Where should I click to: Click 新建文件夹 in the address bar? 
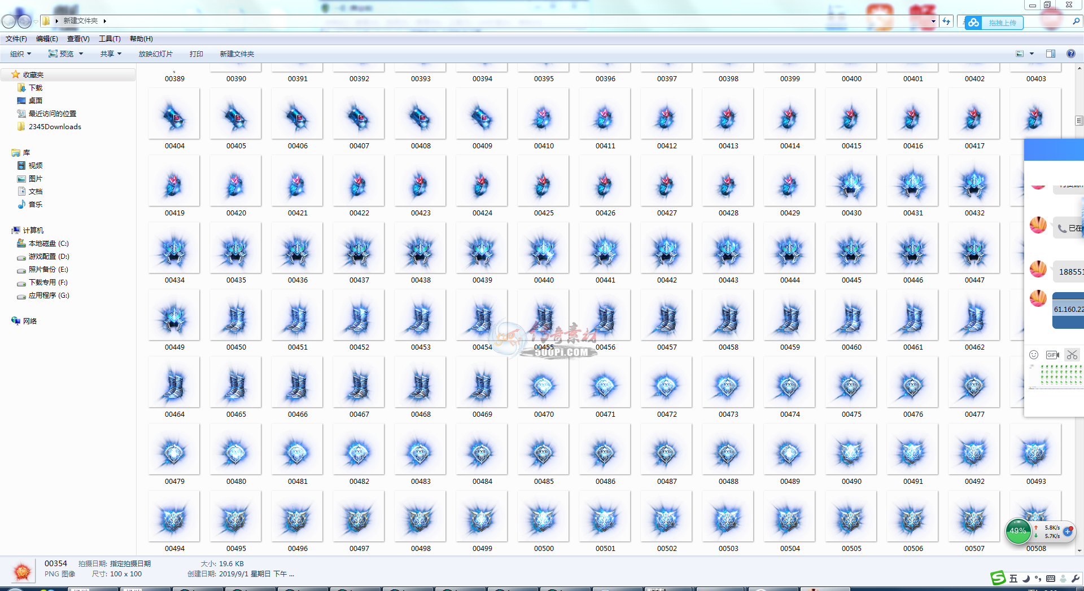coord(81,21)
